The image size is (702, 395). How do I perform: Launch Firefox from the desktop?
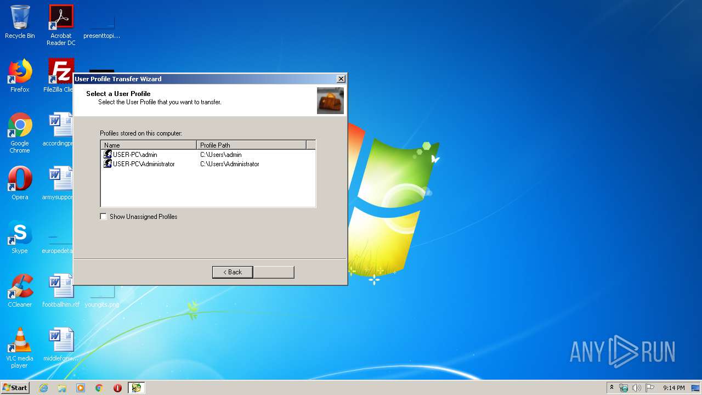click(20, 76)
